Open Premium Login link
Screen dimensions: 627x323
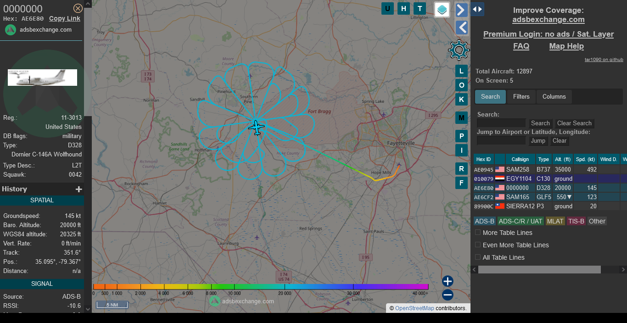[549, 34]
